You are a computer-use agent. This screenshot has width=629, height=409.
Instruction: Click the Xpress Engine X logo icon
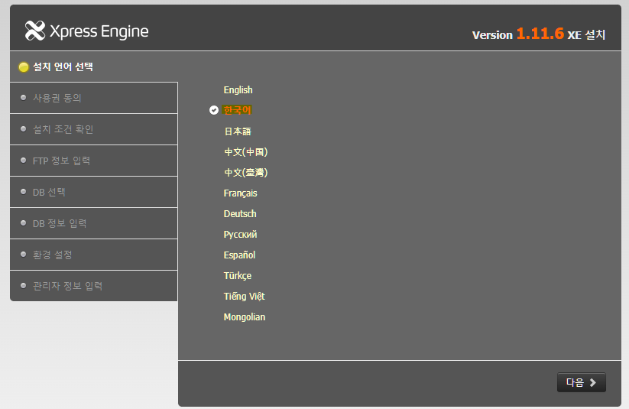coord(35,31)
